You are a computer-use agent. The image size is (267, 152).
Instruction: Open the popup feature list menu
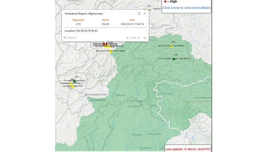tap(145, 38)
